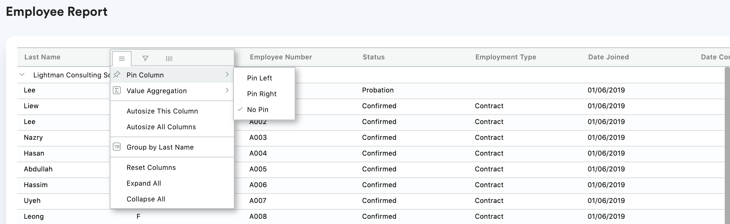Click the 01/06/2019 date in Probation row
Screen dimensions: 730x224
coord(606,90)
